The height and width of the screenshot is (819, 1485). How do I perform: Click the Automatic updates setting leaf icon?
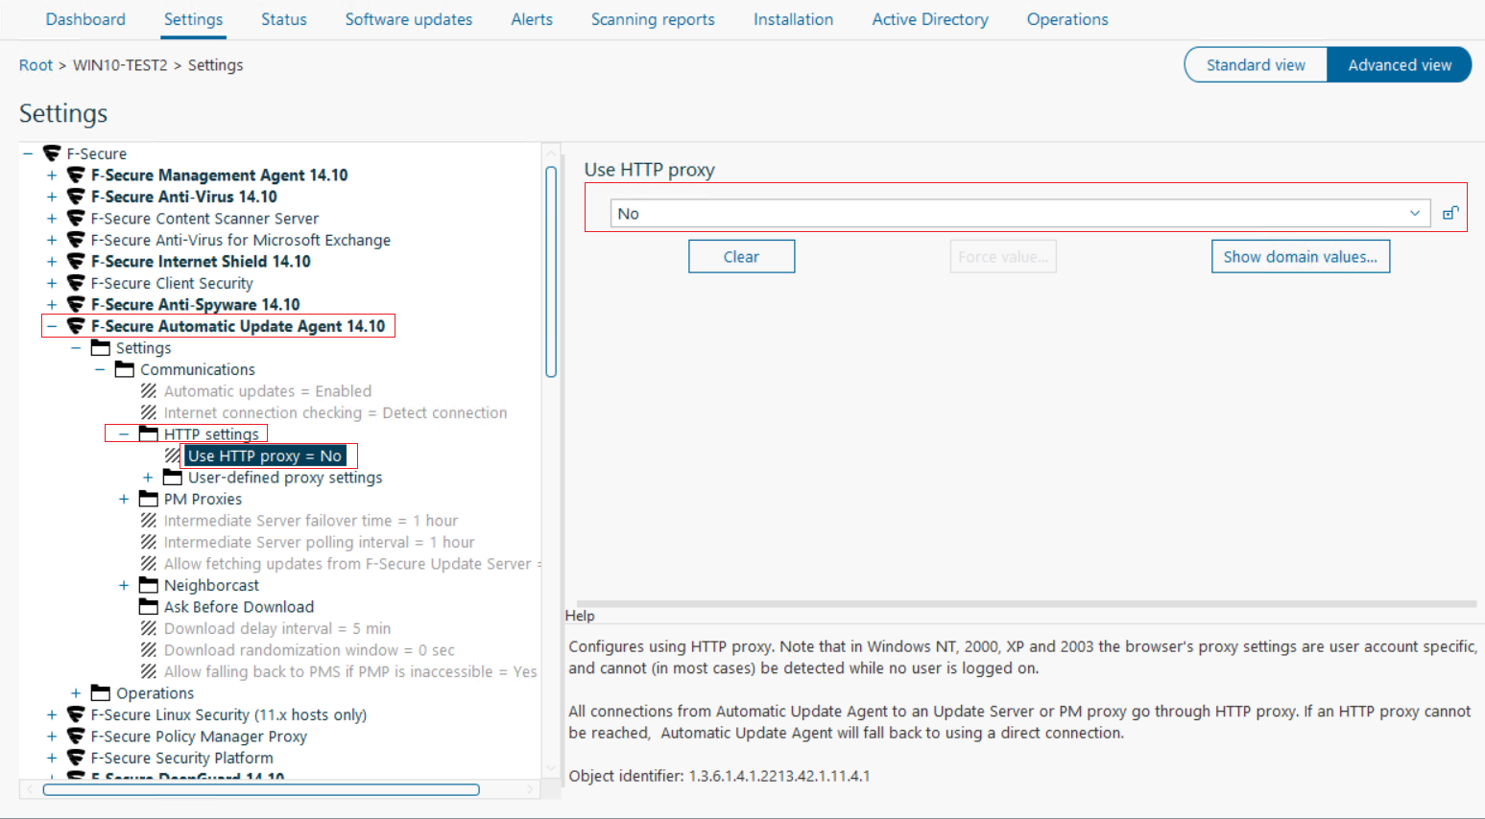coord(149,390)
